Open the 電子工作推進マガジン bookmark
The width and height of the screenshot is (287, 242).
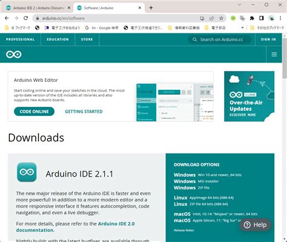143,28
